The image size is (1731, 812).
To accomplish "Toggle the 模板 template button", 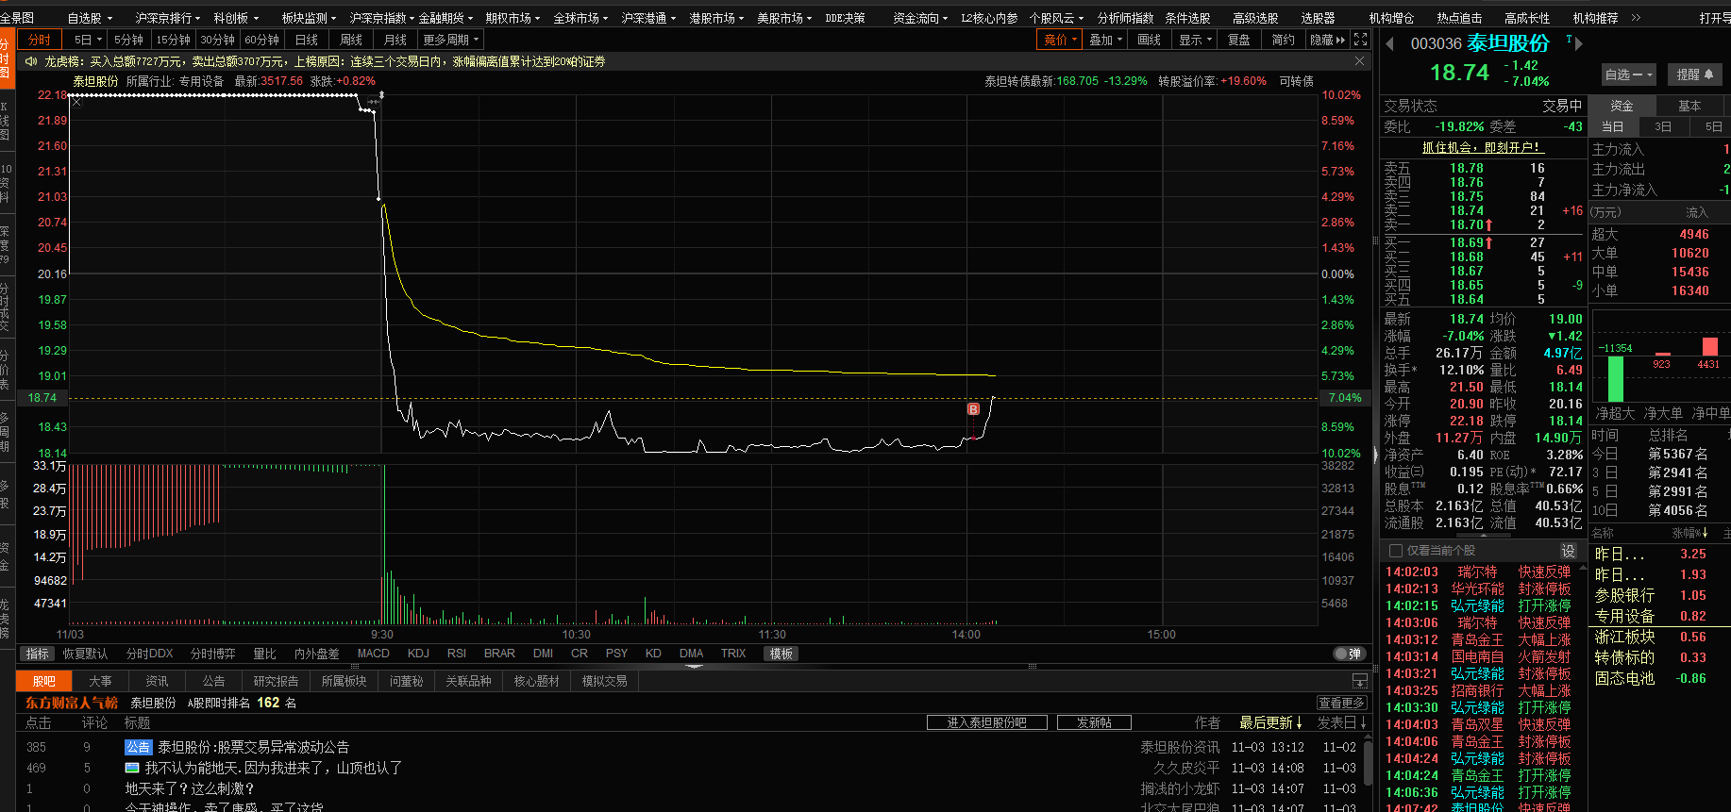I will [781, 654].
